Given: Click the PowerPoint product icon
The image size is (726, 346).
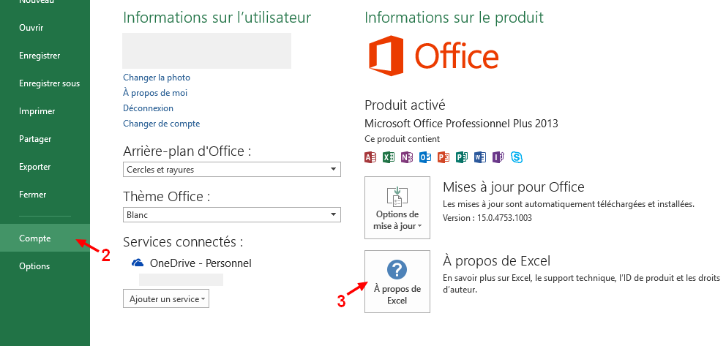Looking at the screenshot, I should pos(444,157).
